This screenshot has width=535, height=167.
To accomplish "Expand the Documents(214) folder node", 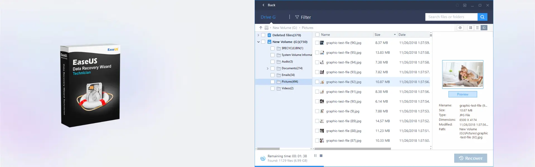I will pos(268,68).
